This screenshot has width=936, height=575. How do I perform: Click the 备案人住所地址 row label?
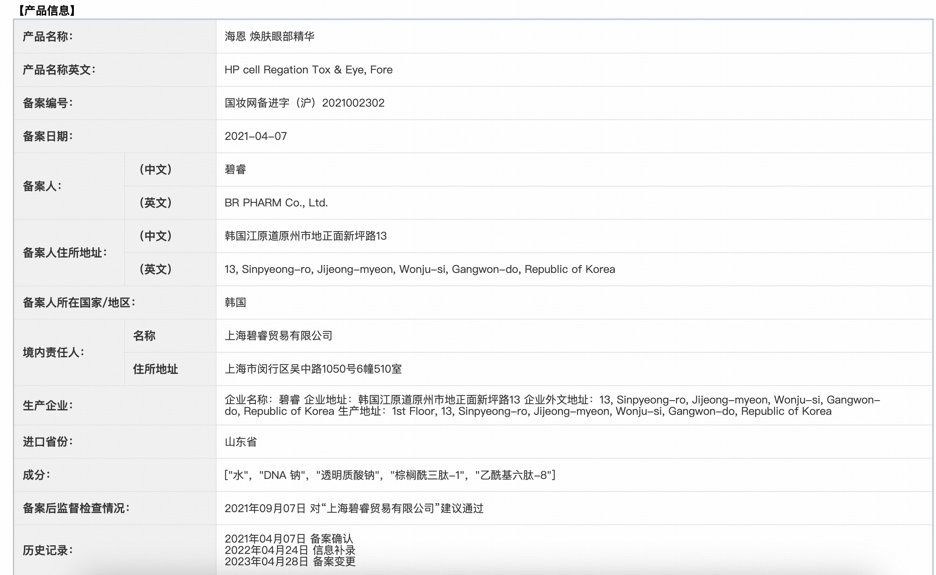click(65, 253)
